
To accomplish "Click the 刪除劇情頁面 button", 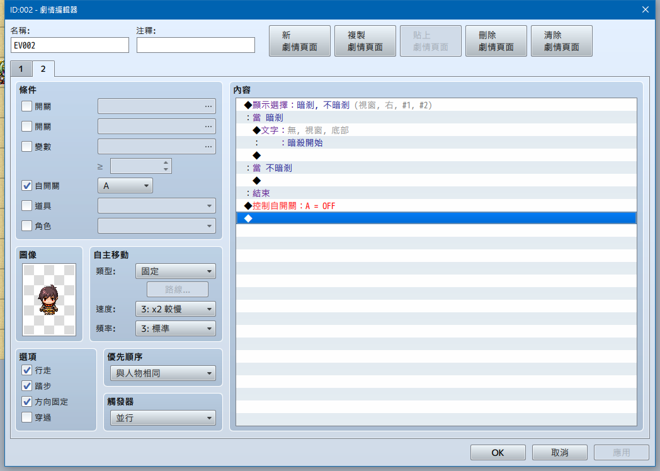I will point(496,41).
